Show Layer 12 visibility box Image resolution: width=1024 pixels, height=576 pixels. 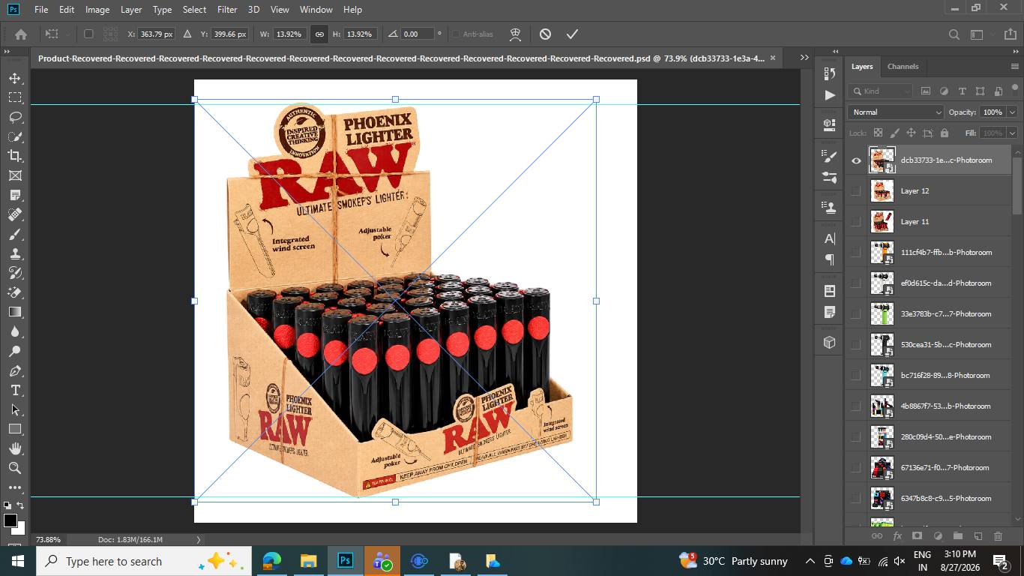coord(856,190)
